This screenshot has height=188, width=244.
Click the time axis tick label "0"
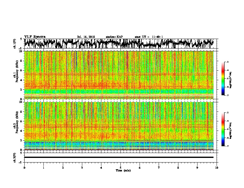tap(24, 168)
